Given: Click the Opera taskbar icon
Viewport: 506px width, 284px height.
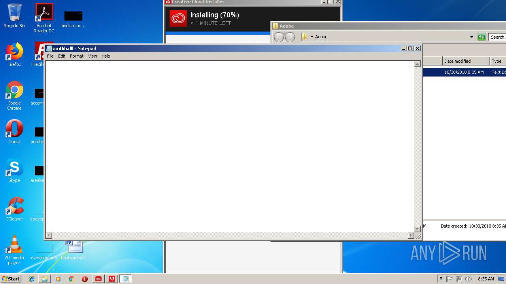Looking at the screenshot, I should 85,279.
